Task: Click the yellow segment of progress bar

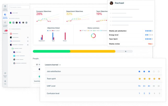Action: (93, 51)
